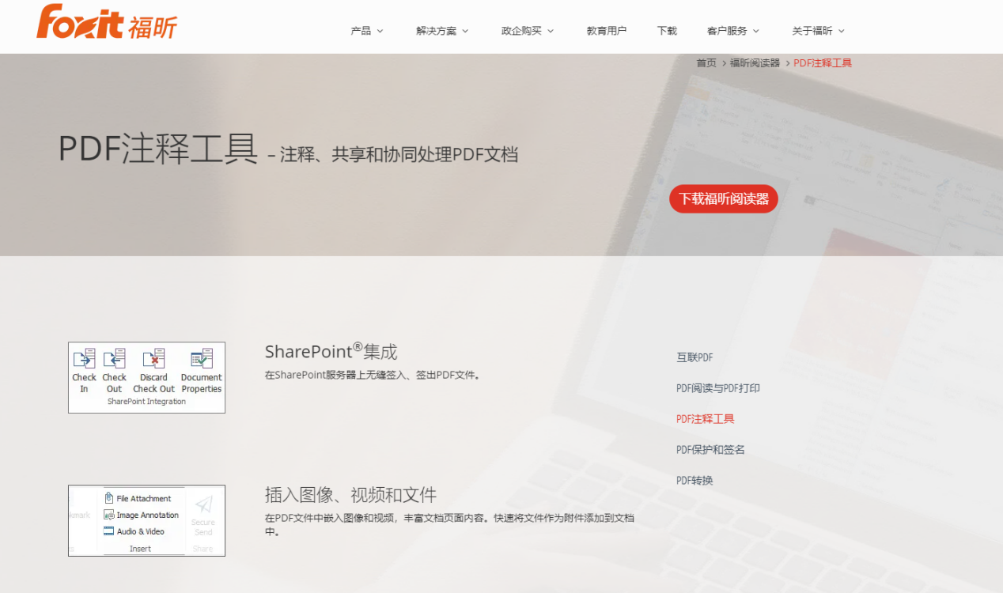This screenshot has width=1003, height=593.
Task: Select PDF注释工具 in the sidebar
Action: (706, 419)
